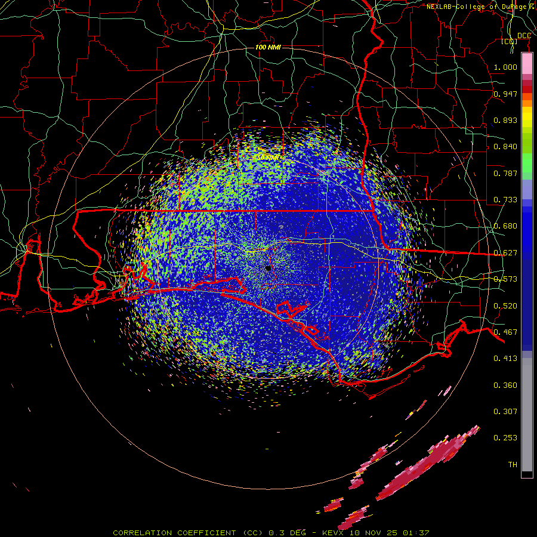537x537 pixels.
Task: Click the light pink segment of the color bar
Action: pyautogui.click(x=527, y=64)
